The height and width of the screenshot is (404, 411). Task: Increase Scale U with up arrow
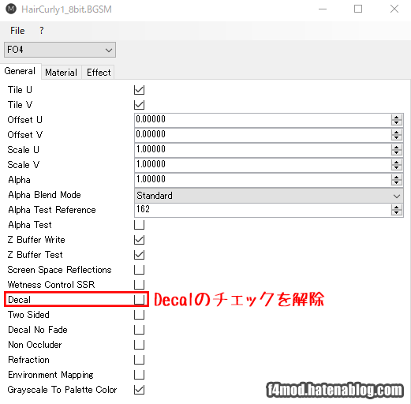coord(396,148)
